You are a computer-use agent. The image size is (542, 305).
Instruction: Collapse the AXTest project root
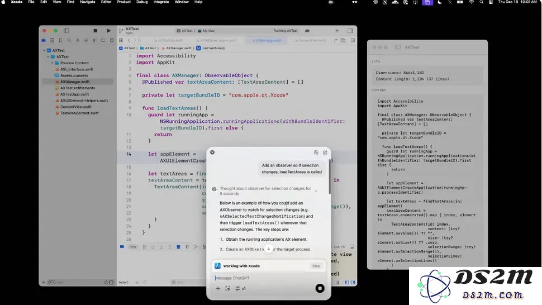44,50
